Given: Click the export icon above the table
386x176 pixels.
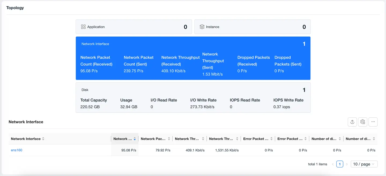Looking at the screenshot, I should [x=352, y=122].
